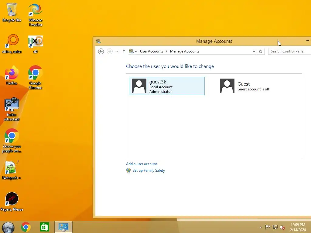Click the forward navigation arrow
The height and width of the screenshot is (233, 311).
110,51
